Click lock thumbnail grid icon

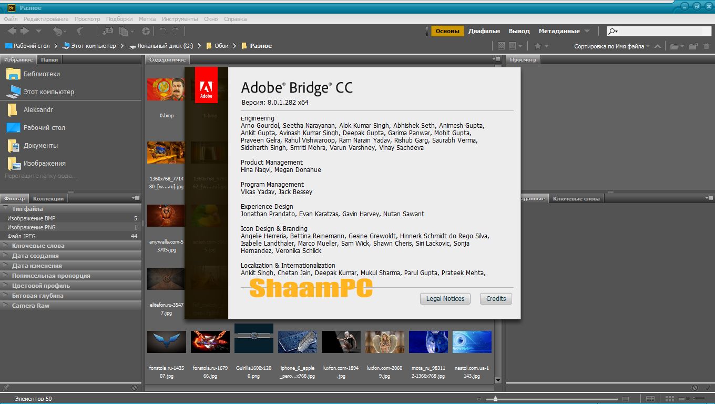[x=650, y=399]
